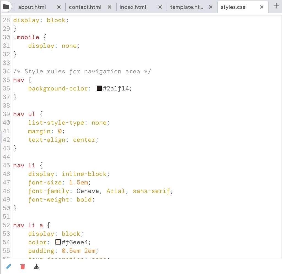Close the template.html tab

click(211, 7)
